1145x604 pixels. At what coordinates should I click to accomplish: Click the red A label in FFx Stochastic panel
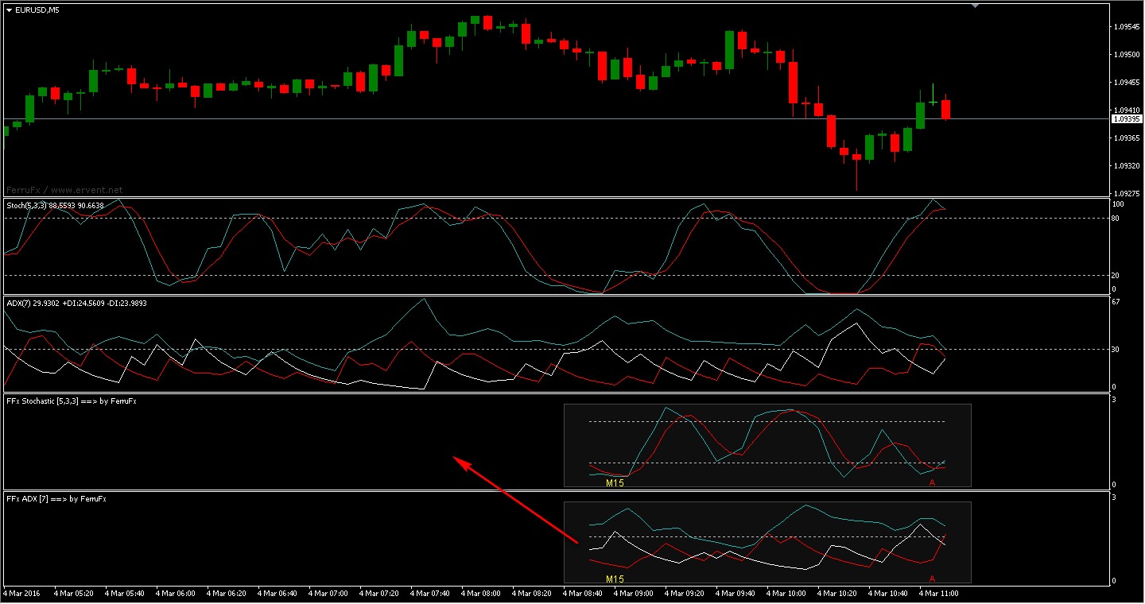point(932,482)
